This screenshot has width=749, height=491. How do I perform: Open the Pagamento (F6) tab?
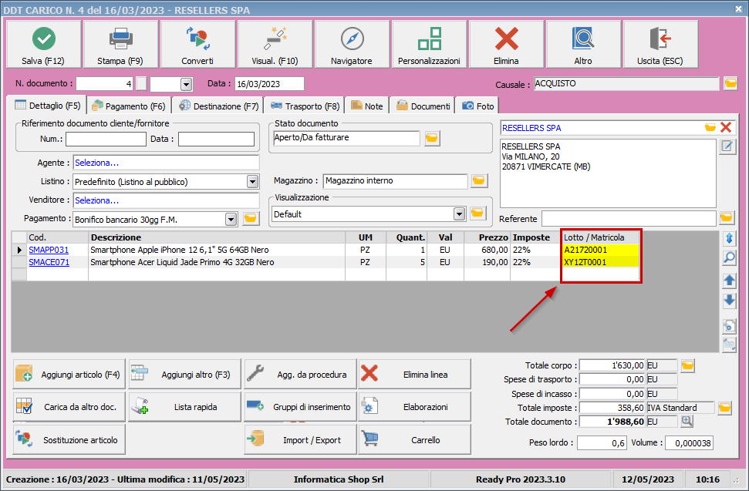coord(129,106)
